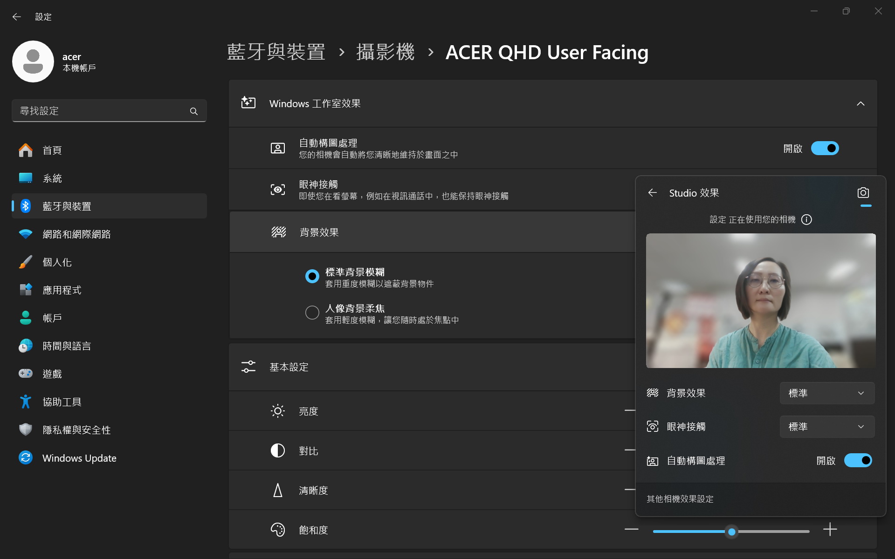Select 人像背景柔焦 radio button

[x=312, y=313]
